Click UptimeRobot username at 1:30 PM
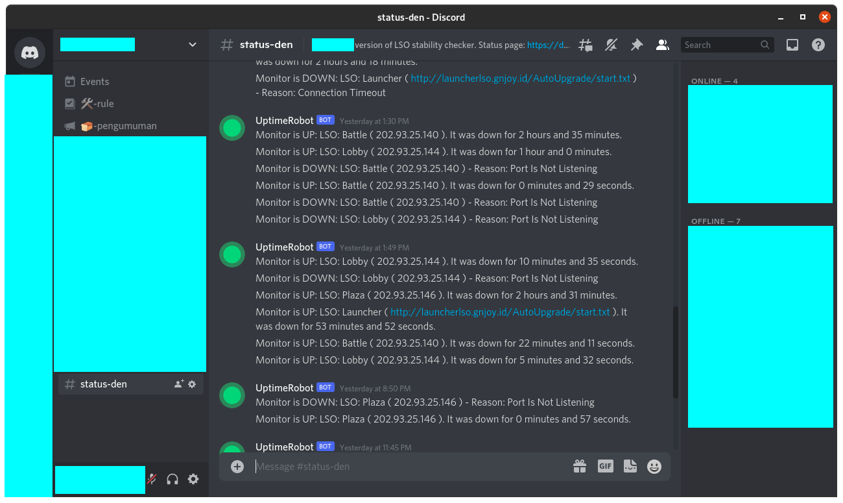The height and width of the screenshot is (503, 843). [x=285, y=121]
